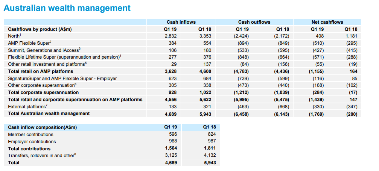Viewport: 379px width, 171px height.
Task: Click Employer contributions value 968
Action: click(x=173, y=141)
